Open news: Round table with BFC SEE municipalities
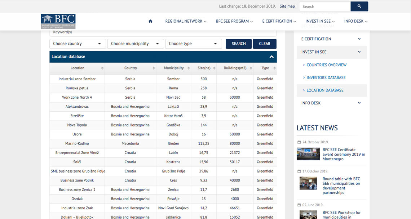This screenshot has height=219, width=411. tap(341, 186)
